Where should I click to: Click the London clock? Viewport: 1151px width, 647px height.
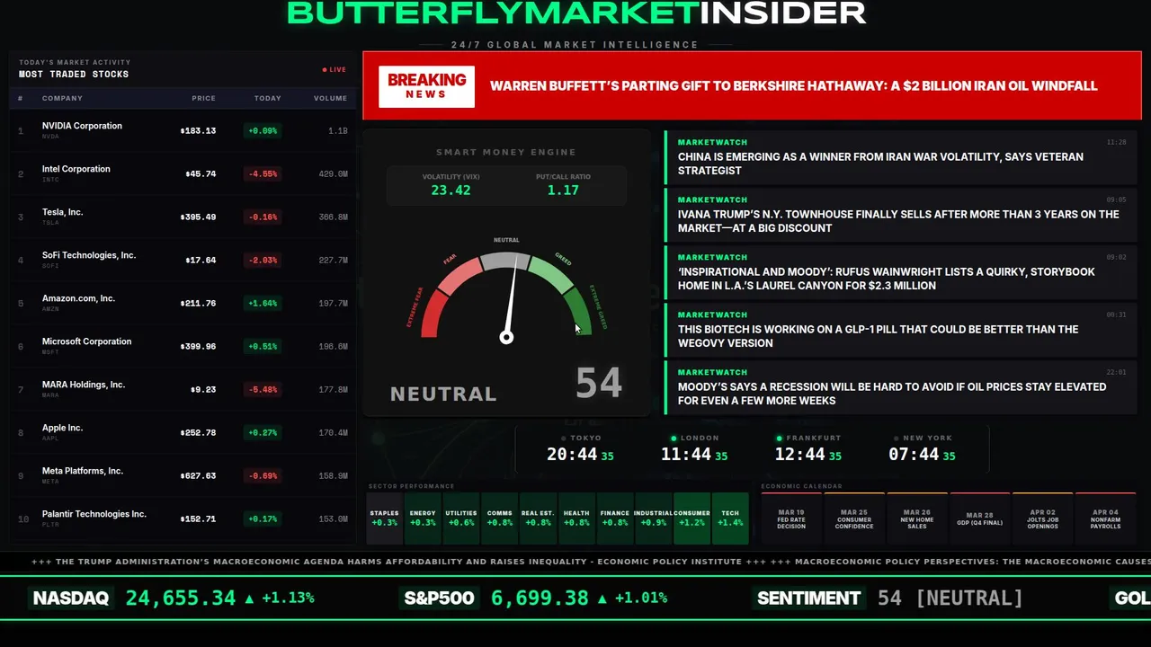tap(694, 448)
